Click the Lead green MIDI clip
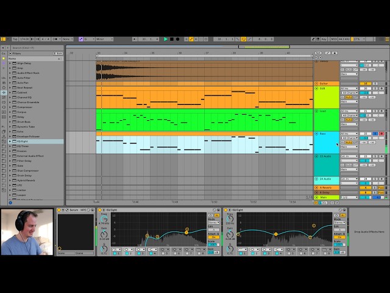The height and width of the screenshot is (293, 390). pyautogui.click(x=204, y=120)
